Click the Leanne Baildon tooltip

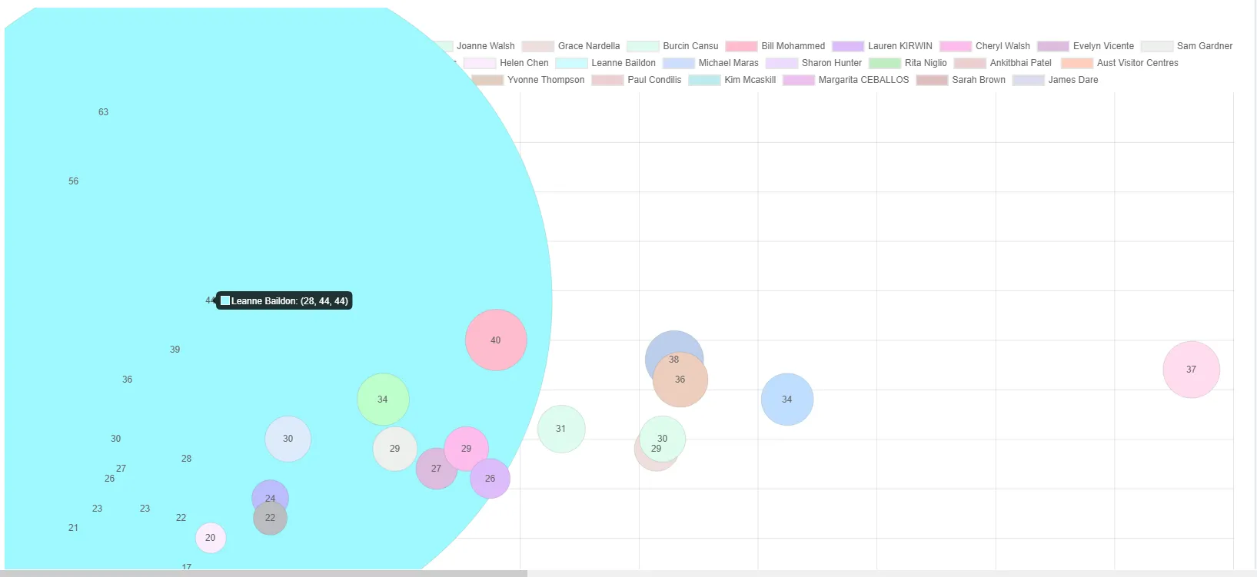tap(284, 301)
